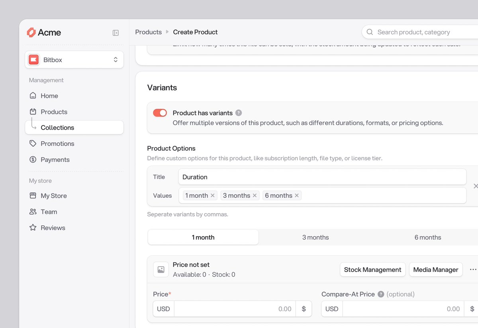Open Payments in sidebar
478x328 pixels.
click(74, 159)
